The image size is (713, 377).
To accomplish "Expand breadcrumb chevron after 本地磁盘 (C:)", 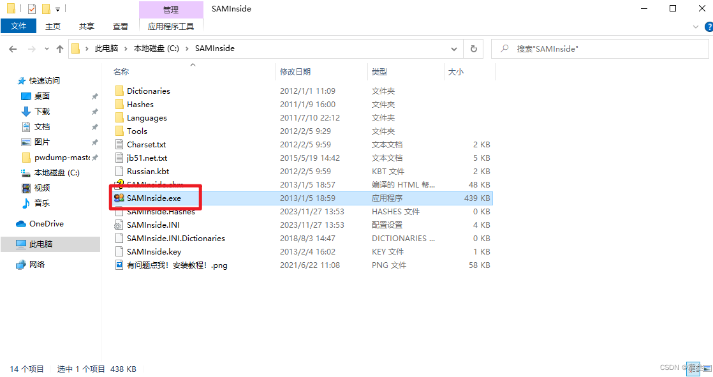I will (x=187, y=48).
